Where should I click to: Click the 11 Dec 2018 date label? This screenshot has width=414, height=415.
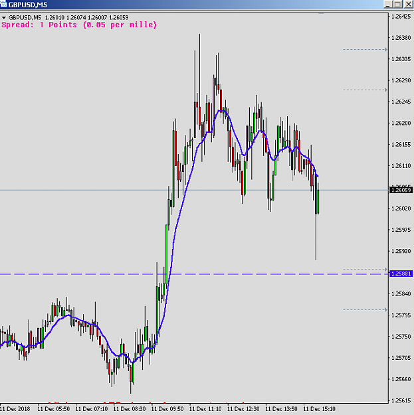coord(15,409)
